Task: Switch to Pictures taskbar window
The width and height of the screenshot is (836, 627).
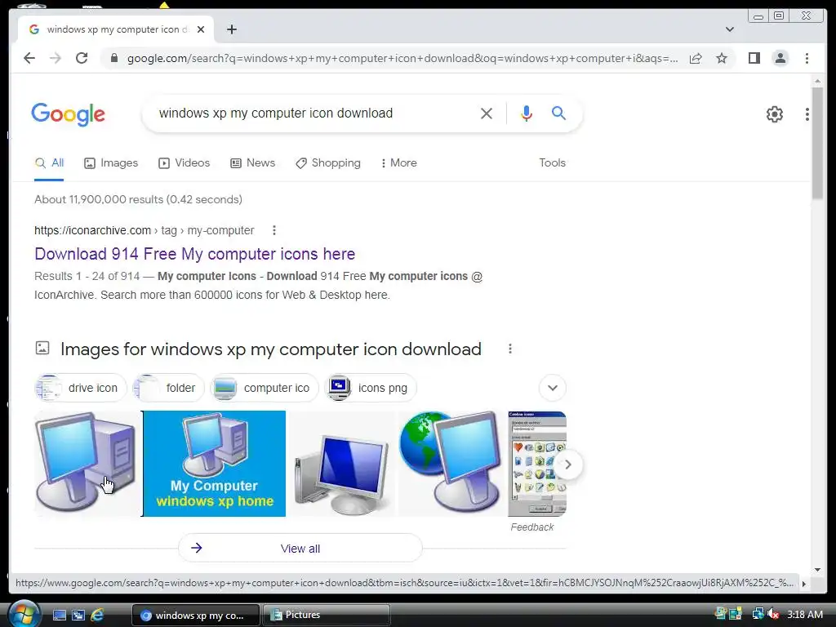Action: (327, 615)
